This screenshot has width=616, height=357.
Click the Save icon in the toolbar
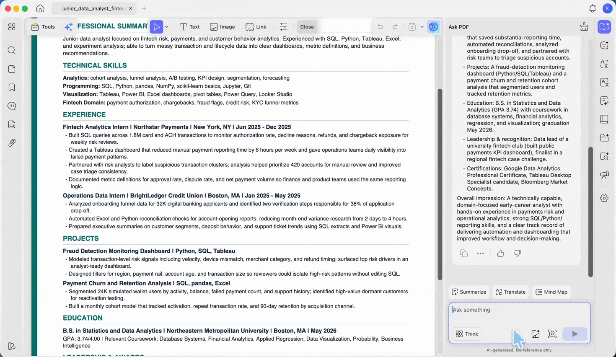pos(412,27)
